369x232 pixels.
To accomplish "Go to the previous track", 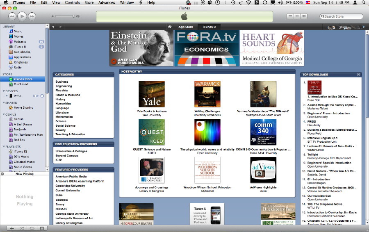I will point(12,16).
